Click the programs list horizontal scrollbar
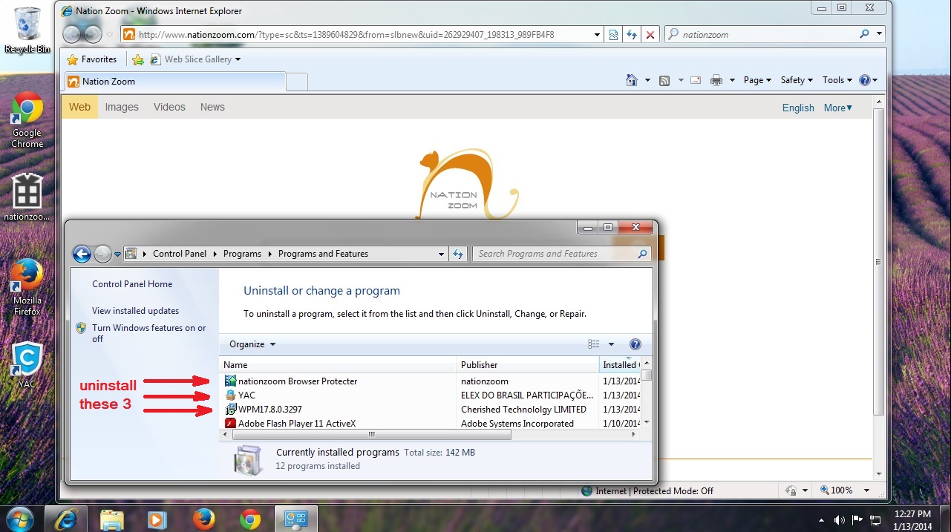 pos(372,434)
